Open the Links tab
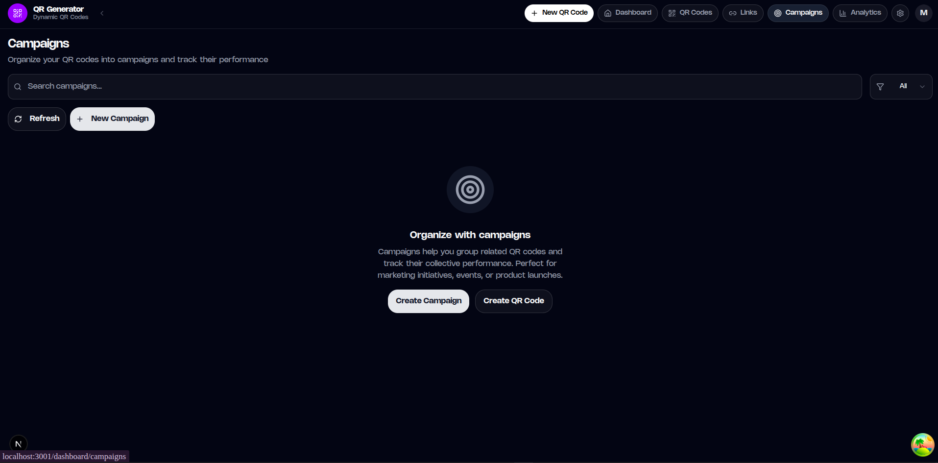Image resolution: width=938 pixels, height=463 pixels. coord(743,13)
